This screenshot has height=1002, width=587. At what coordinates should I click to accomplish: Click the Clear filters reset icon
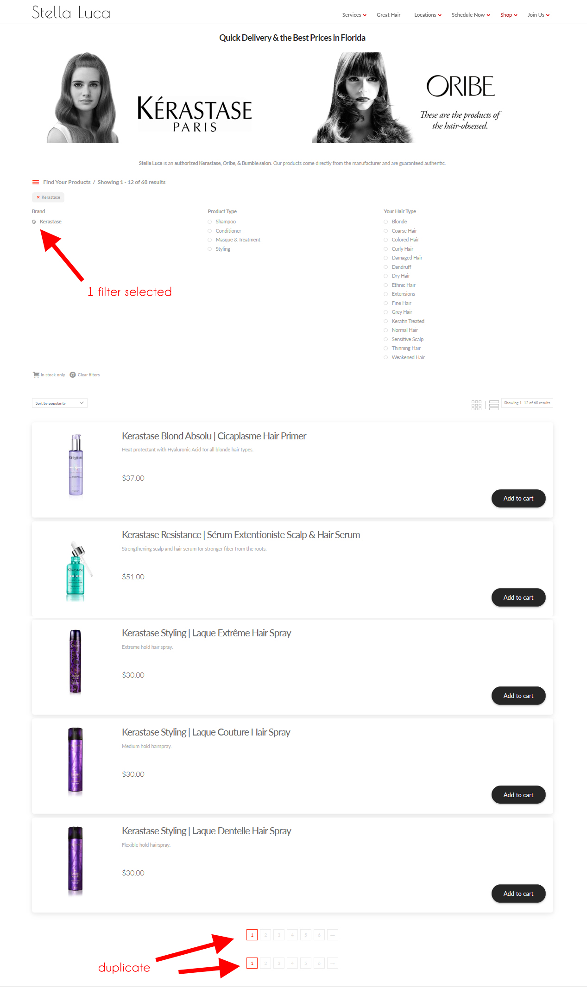pos(73,374)
